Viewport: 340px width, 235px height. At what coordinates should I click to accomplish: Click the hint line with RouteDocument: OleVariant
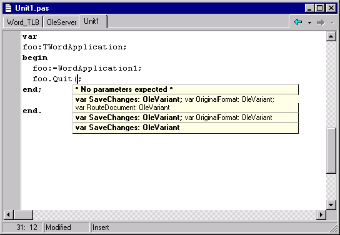(x=186, y=103)
